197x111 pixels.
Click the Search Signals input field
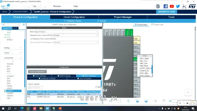click(35, 87)
